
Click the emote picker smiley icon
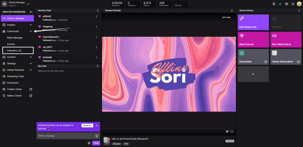click(x=97, y=136)
